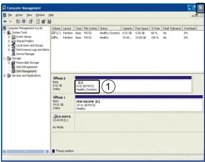Click the Back arrow toolbar icon

coord(5,22)
